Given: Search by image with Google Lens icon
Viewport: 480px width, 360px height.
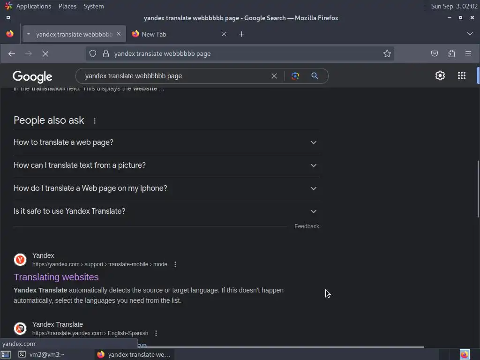Looking at the screenshot, I should click(295, 76).
